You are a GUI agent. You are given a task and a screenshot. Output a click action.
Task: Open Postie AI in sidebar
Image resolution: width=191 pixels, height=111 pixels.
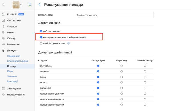(12, 14)
